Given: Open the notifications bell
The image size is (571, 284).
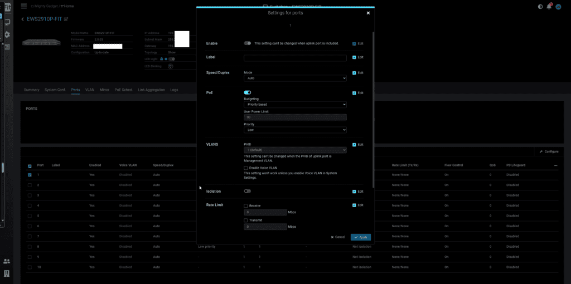Looking at the screenshot, I should click(548, 7).
